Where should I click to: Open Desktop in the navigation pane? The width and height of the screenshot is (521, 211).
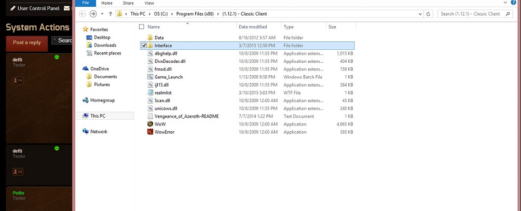[x=102, y=37]
